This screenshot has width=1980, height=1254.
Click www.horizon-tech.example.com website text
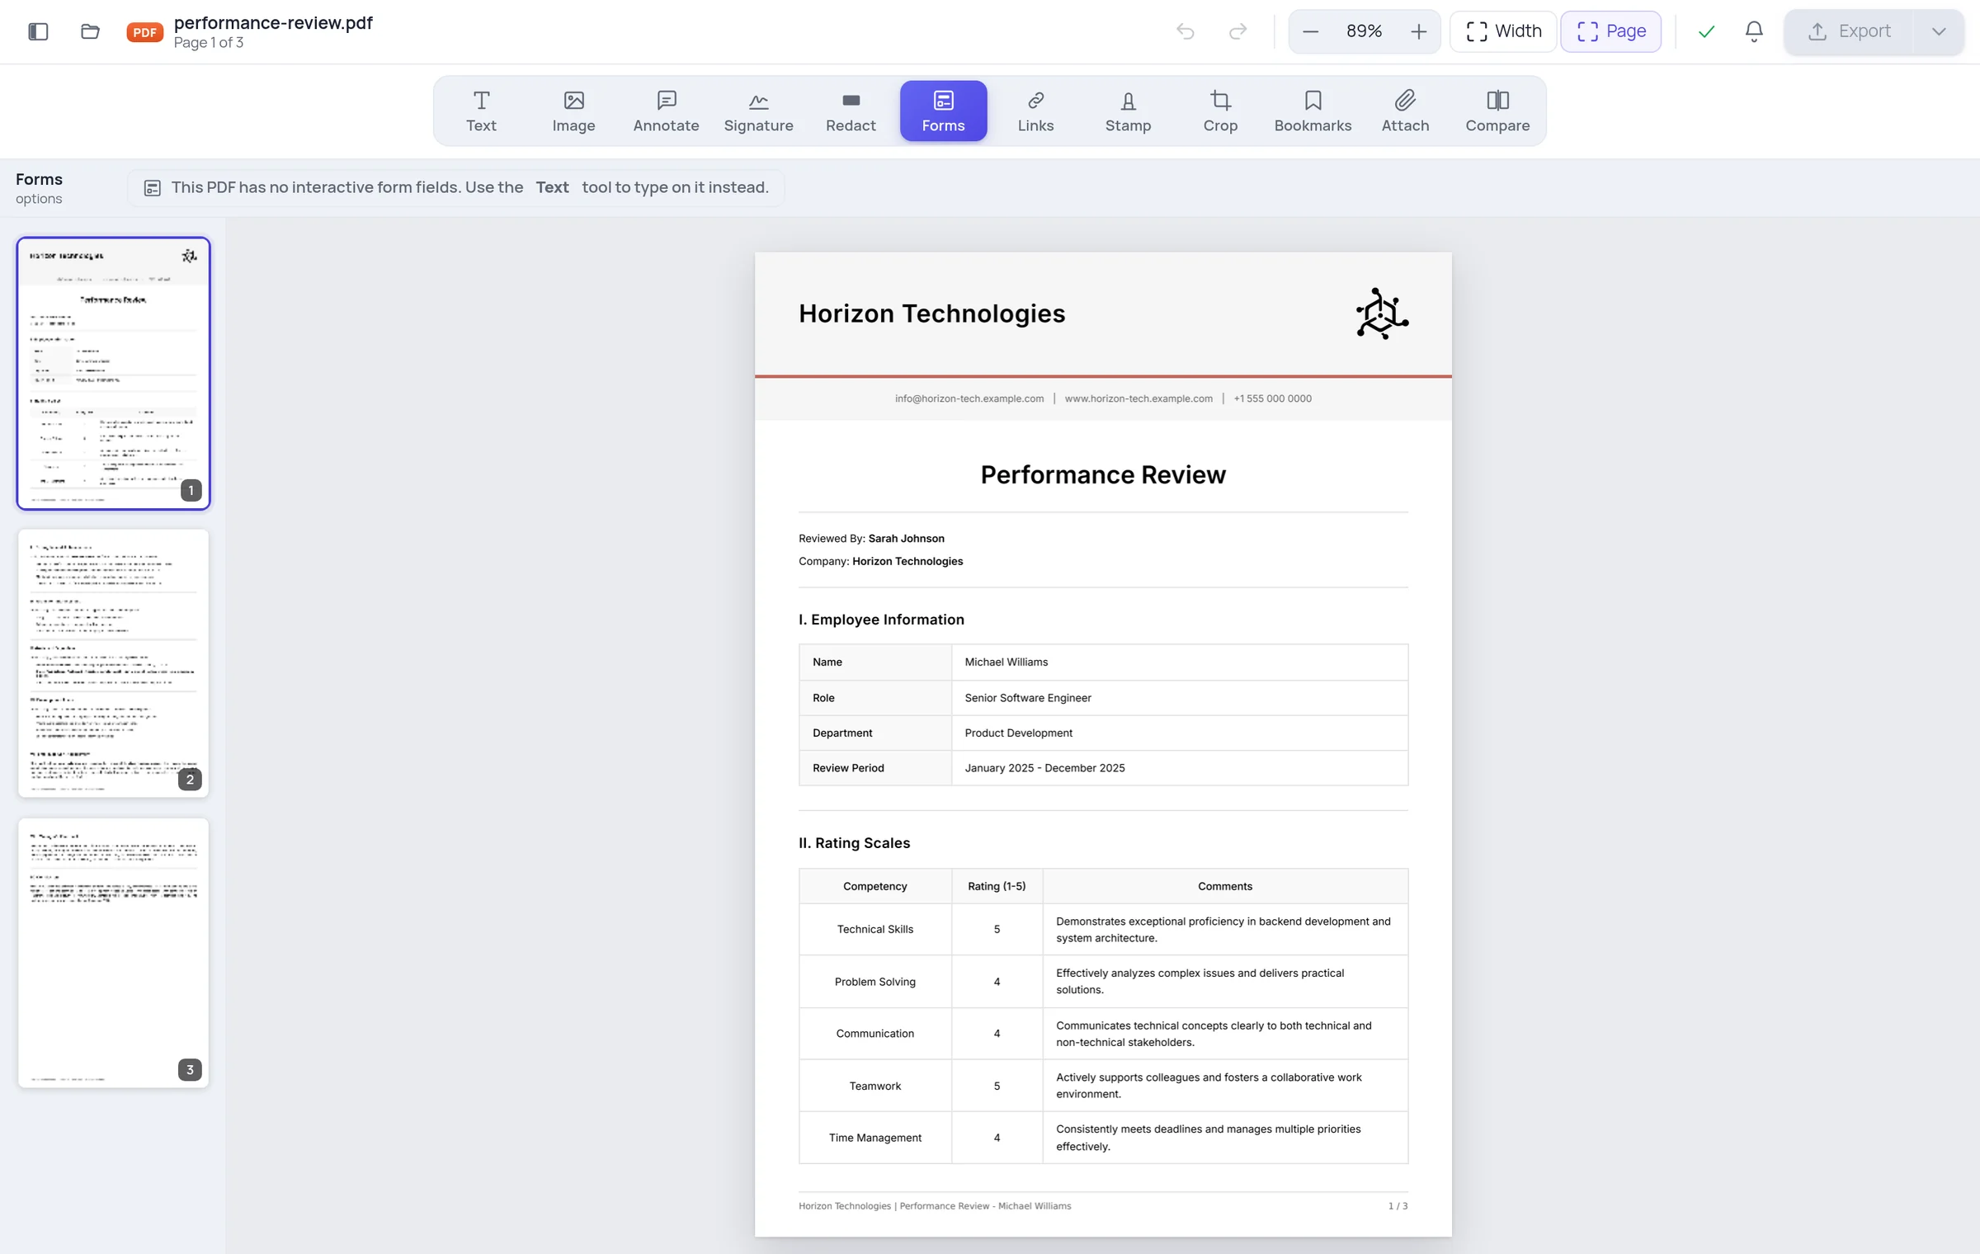[x=1138, y=398]
